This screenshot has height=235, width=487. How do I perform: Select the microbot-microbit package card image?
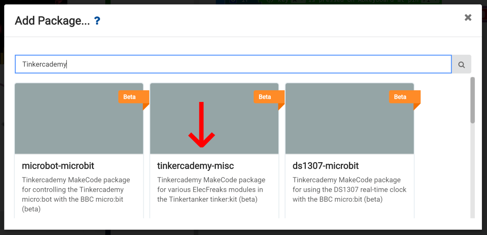(79, 119)
